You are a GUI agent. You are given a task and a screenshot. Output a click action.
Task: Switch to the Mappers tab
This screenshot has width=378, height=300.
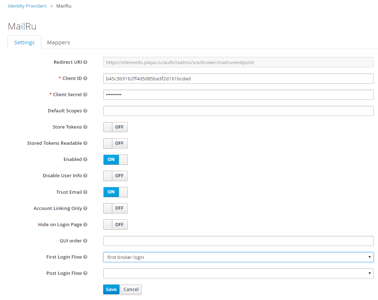click(58, 42)
